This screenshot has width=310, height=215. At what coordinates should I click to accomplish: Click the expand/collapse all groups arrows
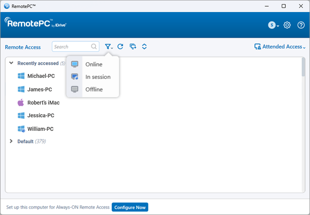point(144,47)
